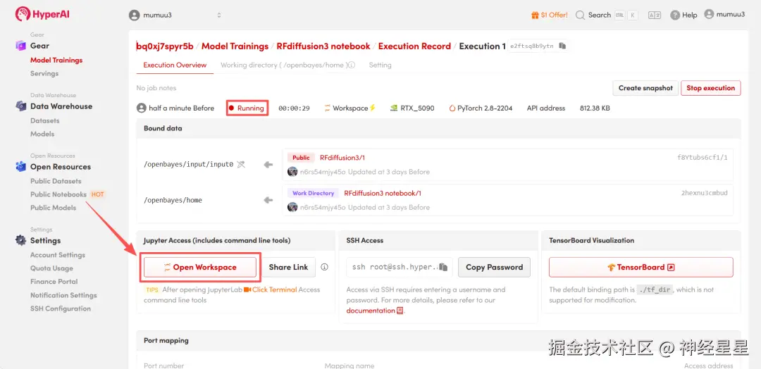The width and height of the screenshot is (761, 369).
Task: Click the 812.38 KB storage value
Action: (595, 108)
